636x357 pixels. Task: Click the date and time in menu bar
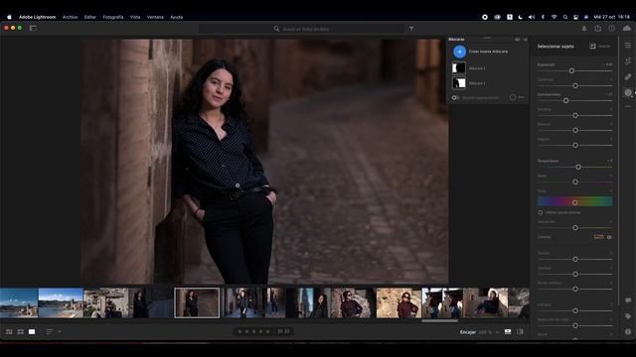pos(612,17)
